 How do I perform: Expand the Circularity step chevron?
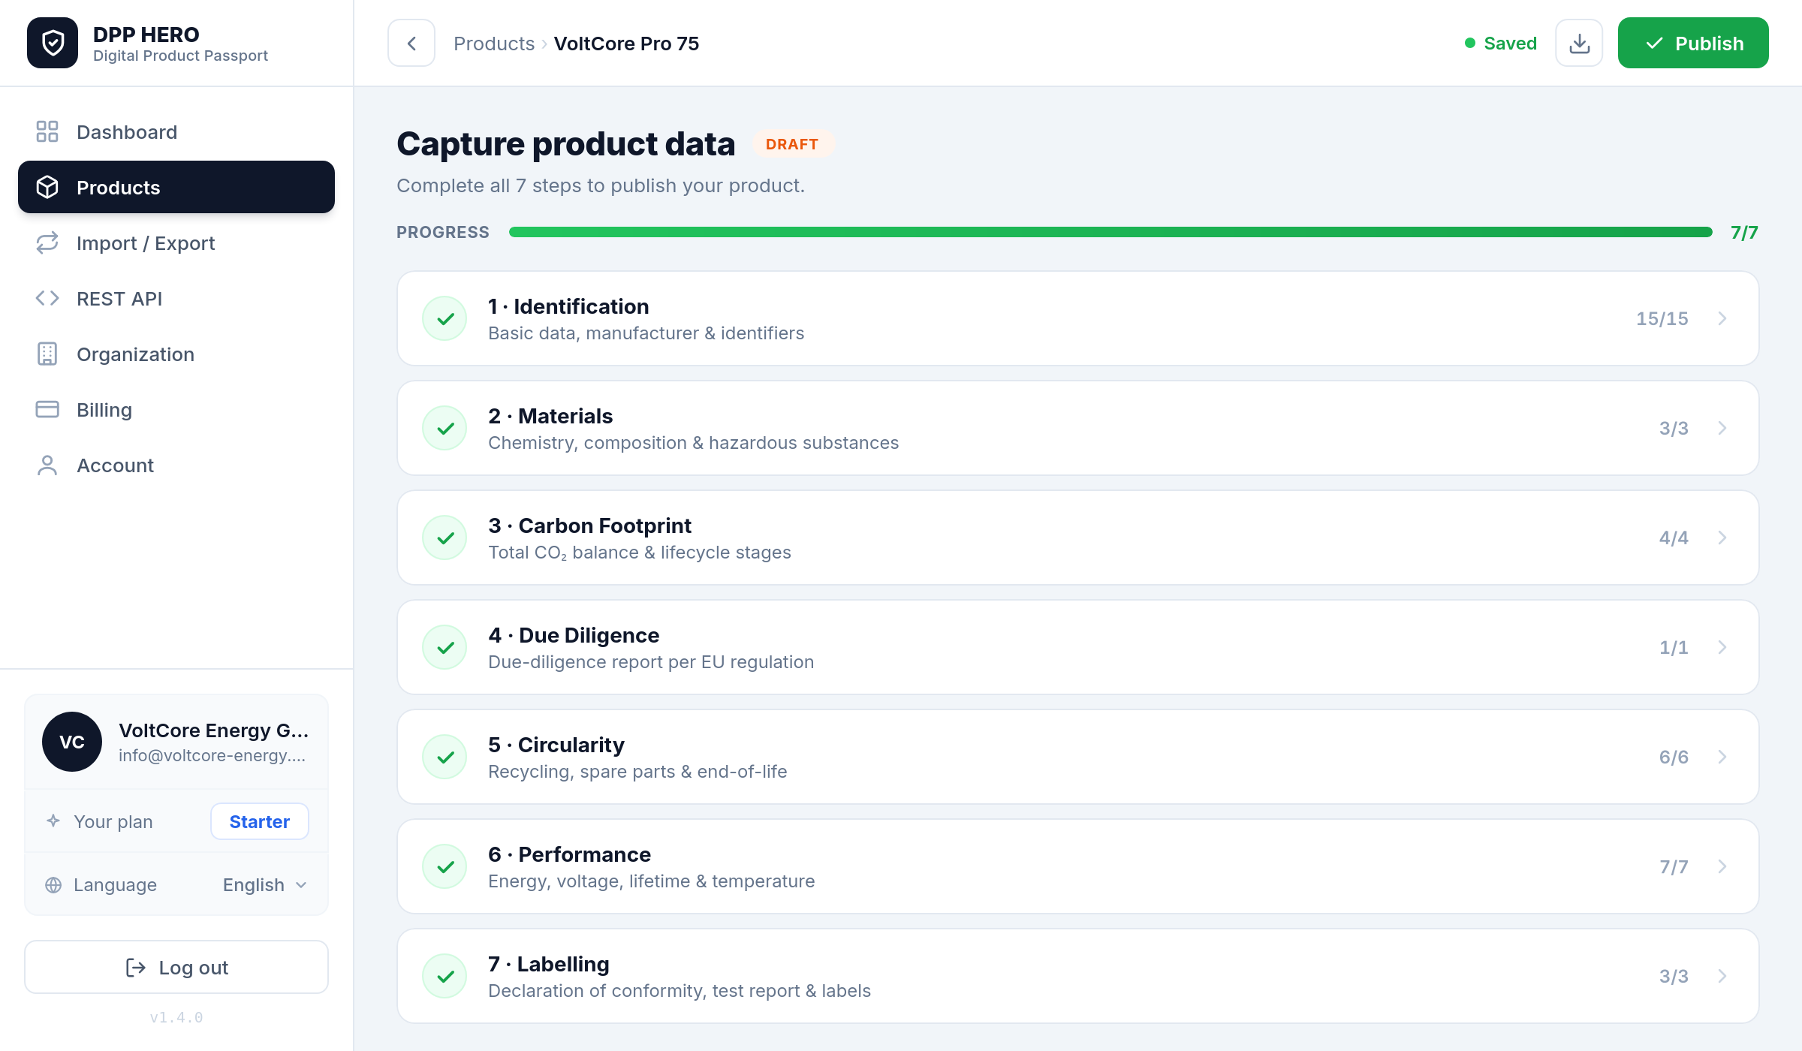(x=1722, y=757)
